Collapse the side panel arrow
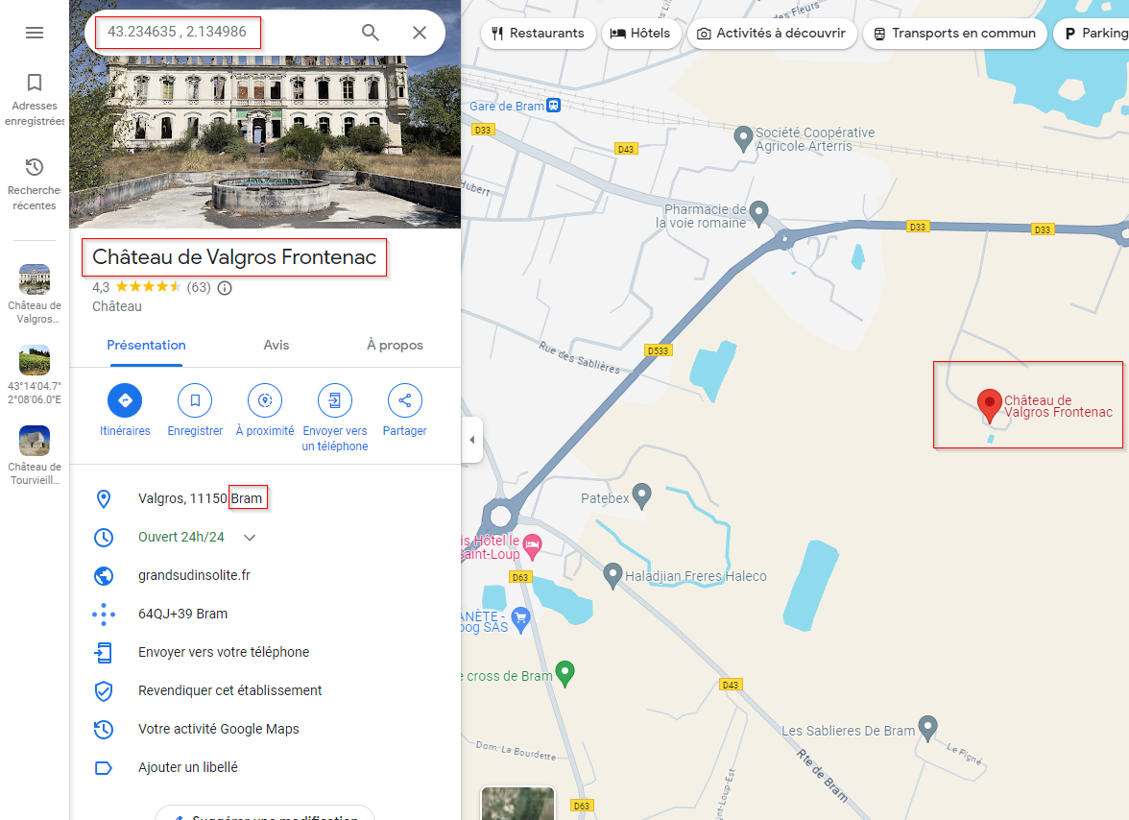The width and height of the screenshot is (1129, 820). click(x=471, y=440)
